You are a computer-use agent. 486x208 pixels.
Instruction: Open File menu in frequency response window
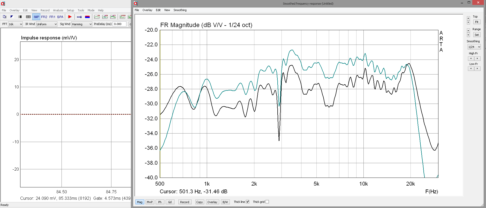point(137,10)
